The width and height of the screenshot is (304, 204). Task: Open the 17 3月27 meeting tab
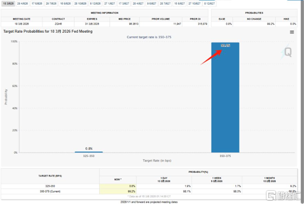pyautogui.click(x=124, y=4)
